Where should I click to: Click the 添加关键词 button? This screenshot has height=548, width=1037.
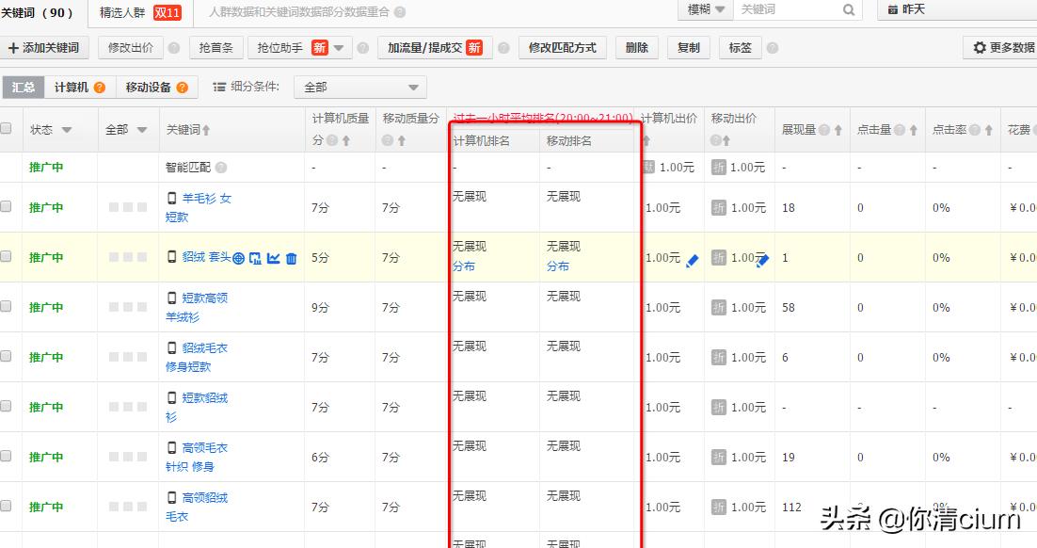click(x=42, y=47)
